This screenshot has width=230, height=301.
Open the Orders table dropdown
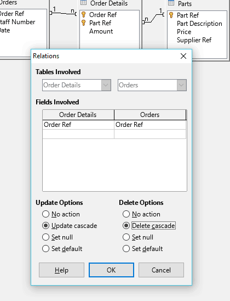click(x=182, y=85)
